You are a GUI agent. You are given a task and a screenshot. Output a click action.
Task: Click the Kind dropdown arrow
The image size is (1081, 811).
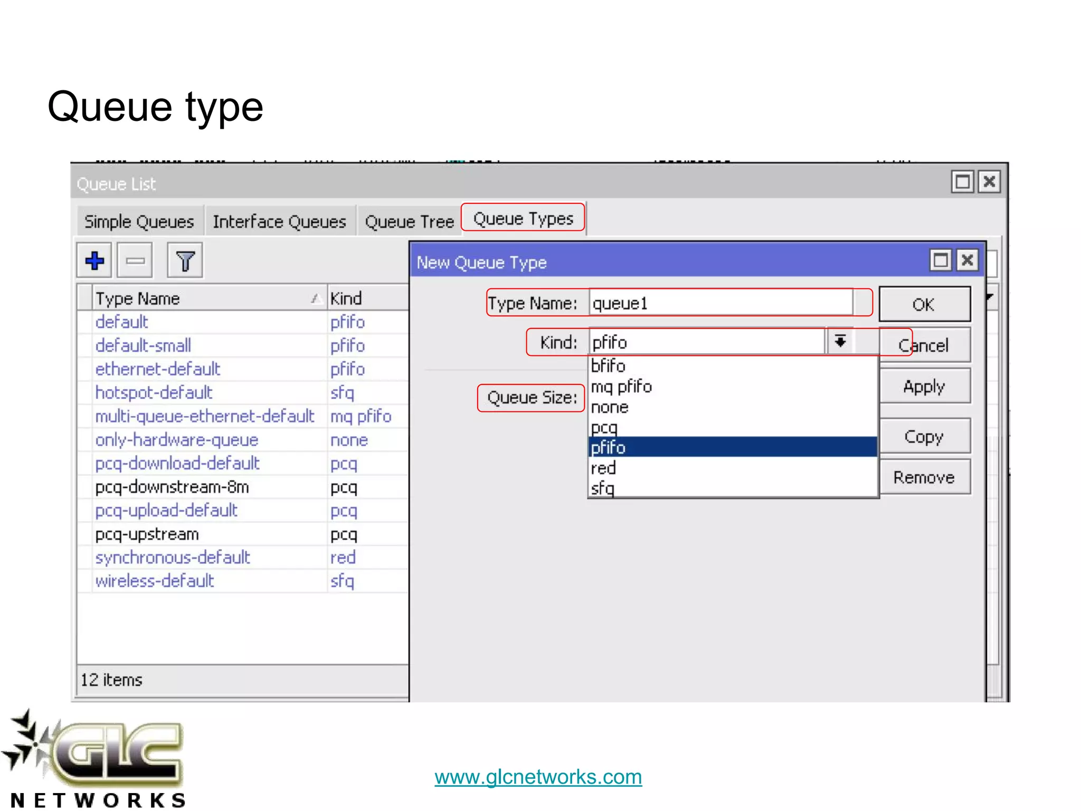coord(840,342)
